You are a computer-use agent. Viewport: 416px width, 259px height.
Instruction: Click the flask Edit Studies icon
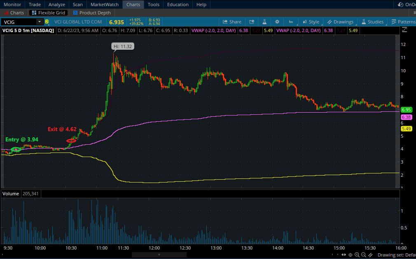click(264, 22)
